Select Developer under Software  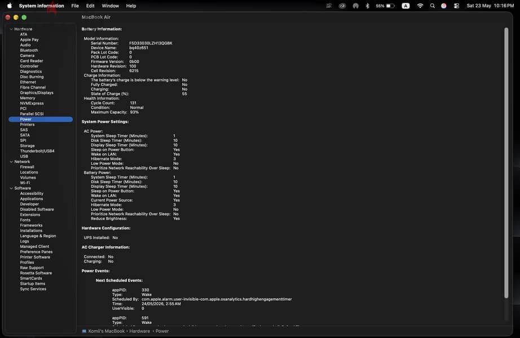click(29, 204)
